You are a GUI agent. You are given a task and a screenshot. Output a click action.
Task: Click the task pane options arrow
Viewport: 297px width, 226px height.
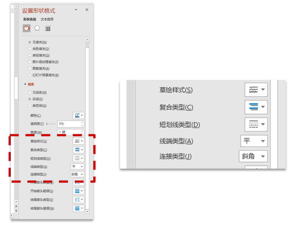76,10
